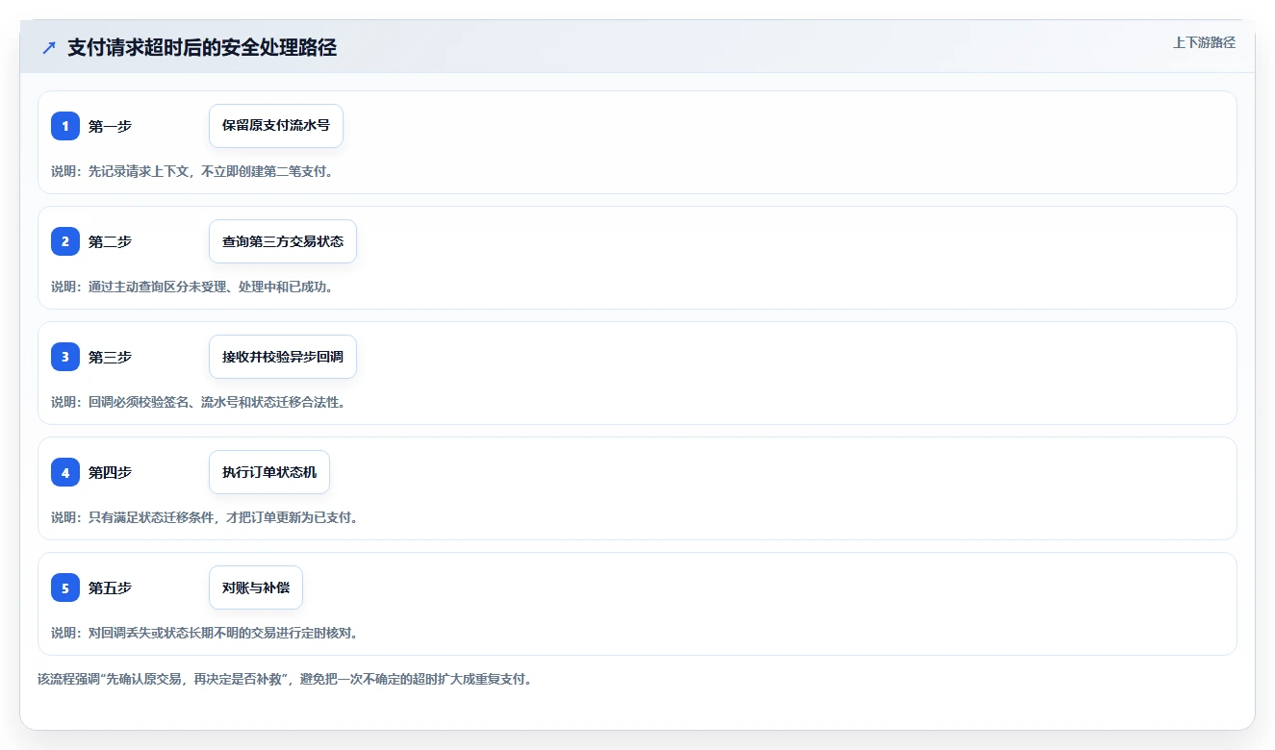Click the note 对回调丢失或状态长期不明的交易进行定时核对
This screenshot has height=750, width=1275.
click(x=205, y=633)
